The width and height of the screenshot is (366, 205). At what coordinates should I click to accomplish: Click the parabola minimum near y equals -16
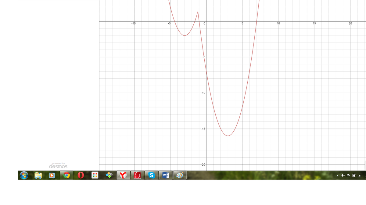(x=228, y=136)
